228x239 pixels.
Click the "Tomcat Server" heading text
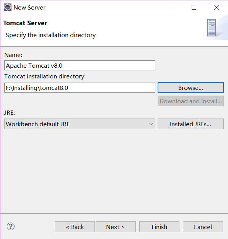click(x=25, y=23)
